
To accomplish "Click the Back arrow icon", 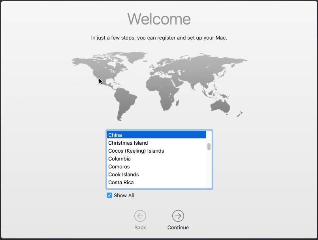I will click(x=140, y=216).
